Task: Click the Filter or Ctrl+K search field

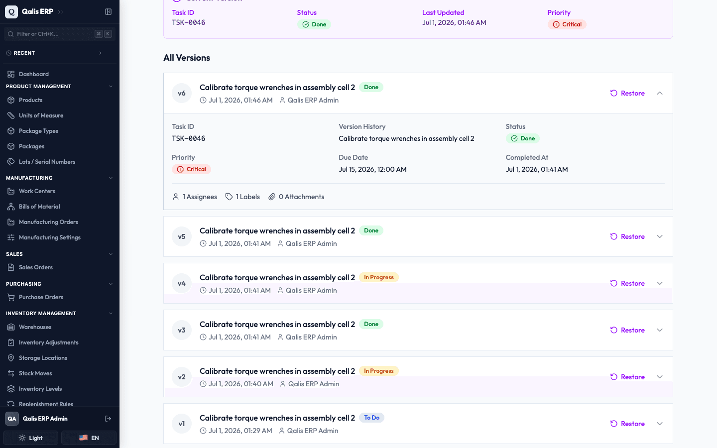Action: (59, 34)
